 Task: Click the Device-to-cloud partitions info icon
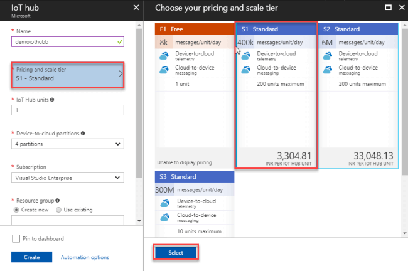click(83, 133)
